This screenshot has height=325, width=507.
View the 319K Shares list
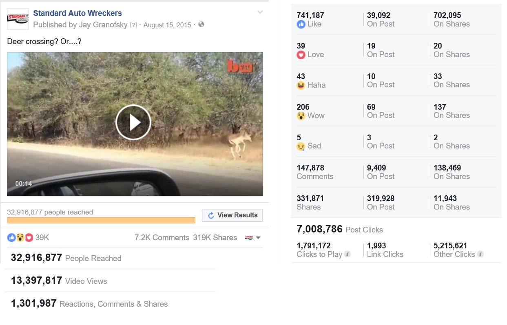click(x=215, y=237)
